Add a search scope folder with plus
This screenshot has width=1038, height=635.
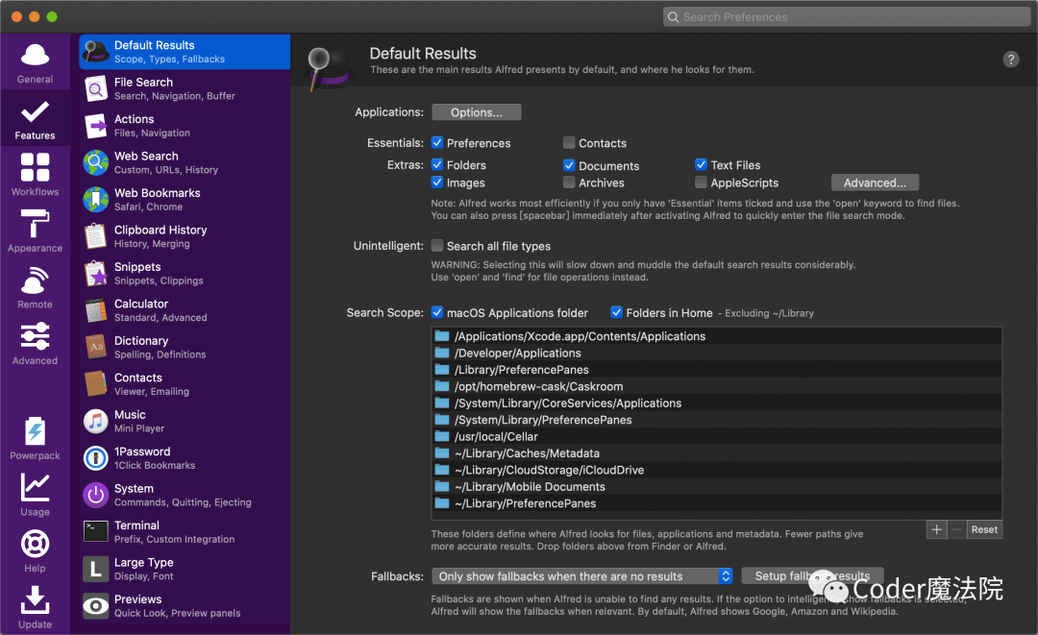936,529
